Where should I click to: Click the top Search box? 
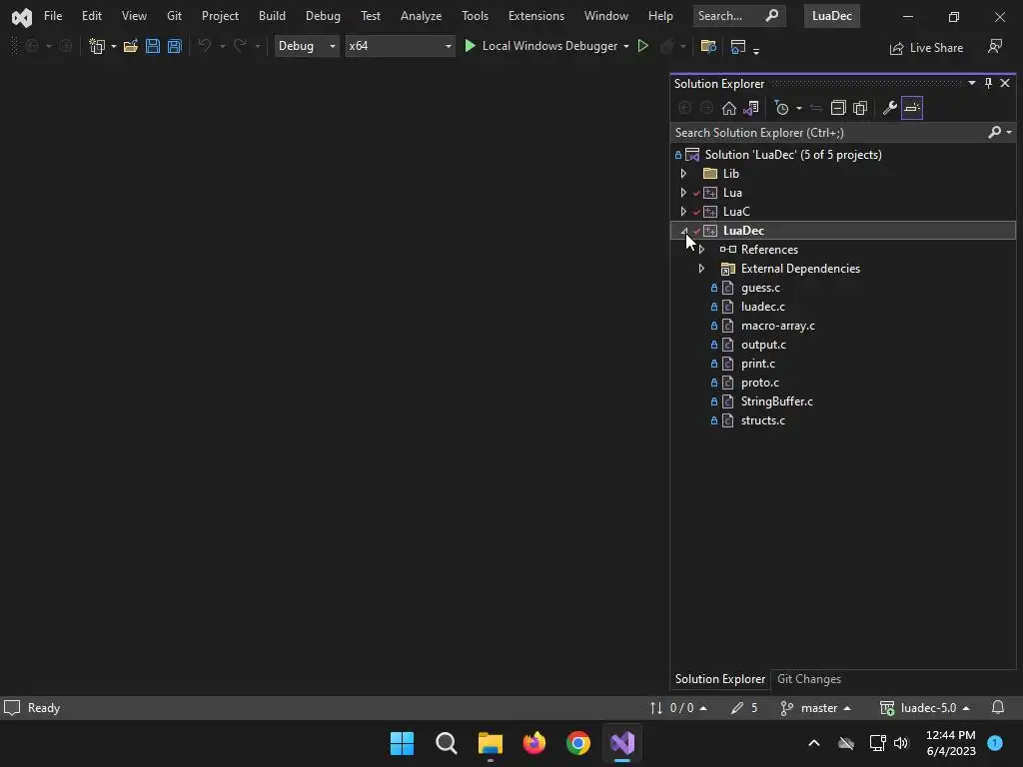click(x=738, y=16)
